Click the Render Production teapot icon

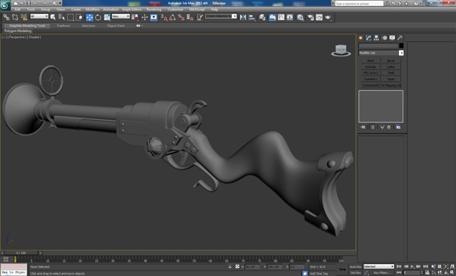pyautogui.click(x=328, y=17)
